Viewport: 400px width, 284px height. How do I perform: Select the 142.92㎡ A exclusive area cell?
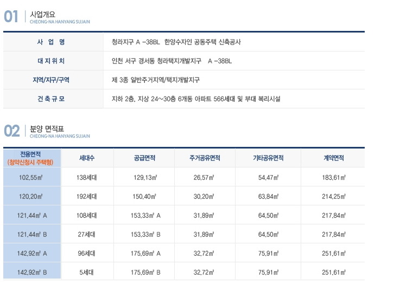pyautogui.click(x=32, y=254)
